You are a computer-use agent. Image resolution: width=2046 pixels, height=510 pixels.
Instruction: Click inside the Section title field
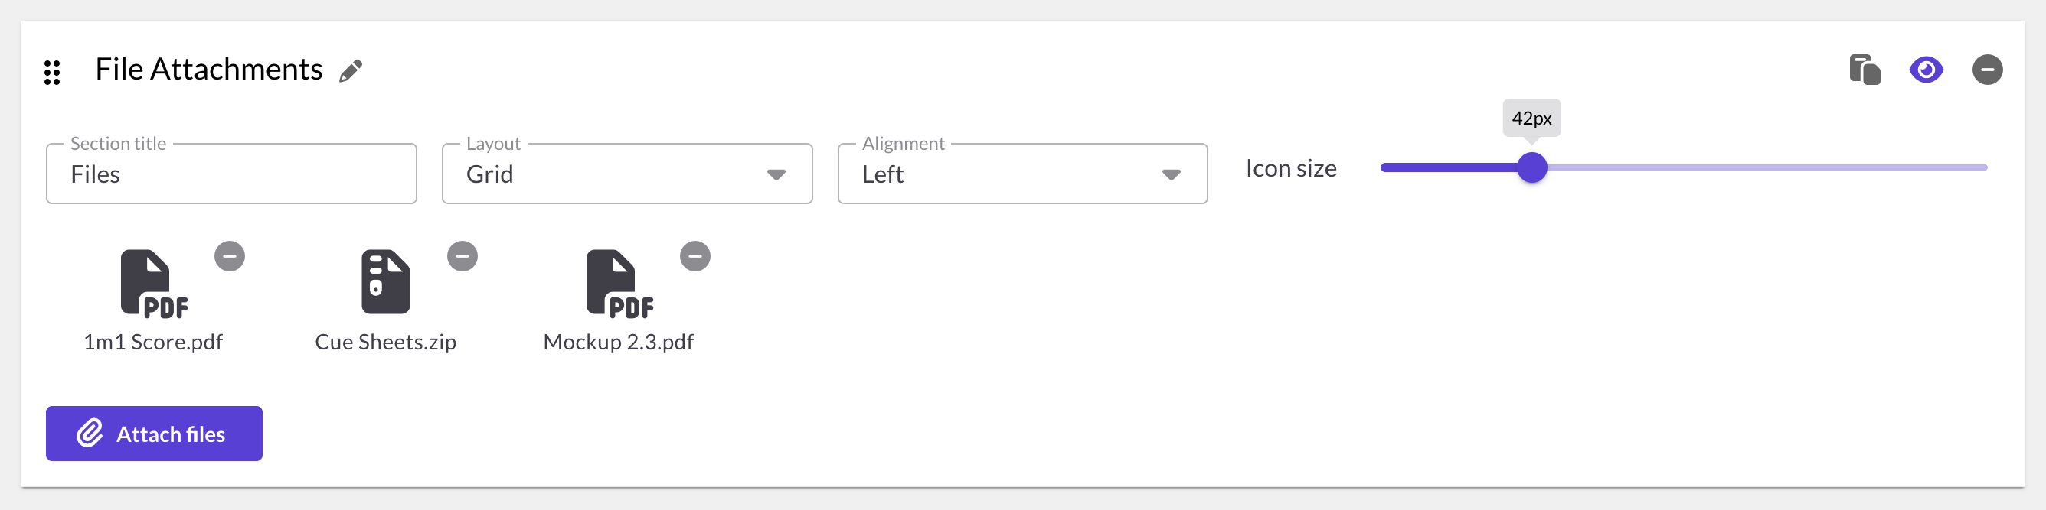pyautogui.click(x=231, y=174)
